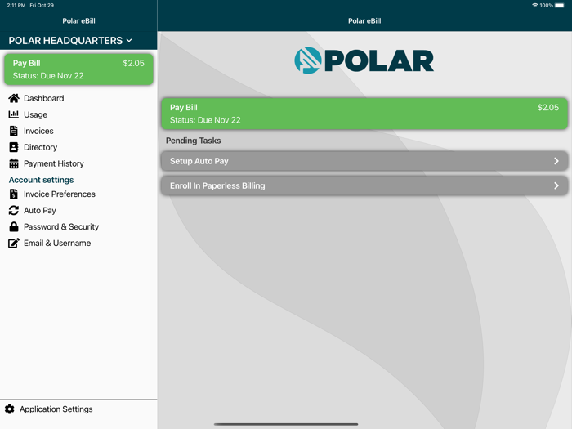Screen dimensions: 572x429
Task: Click the Password & Security lock icon
Action: [14, 226]
